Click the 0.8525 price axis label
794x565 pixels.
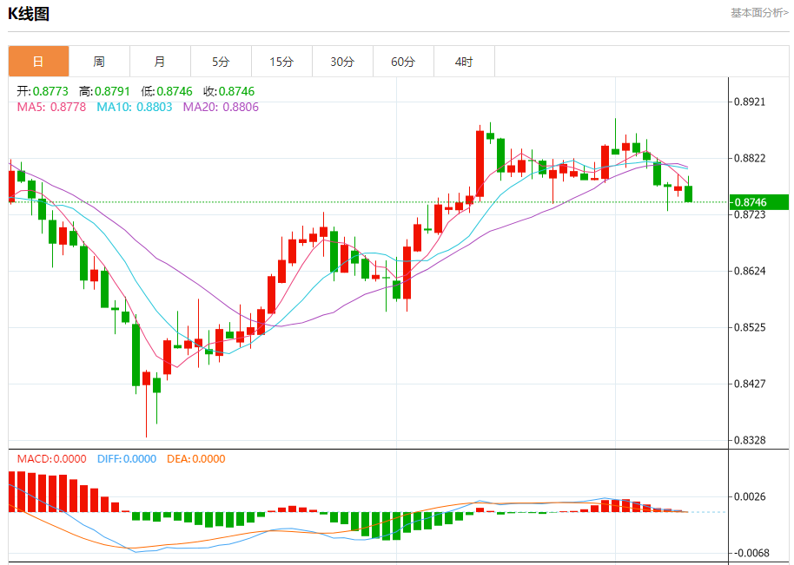tap(750, 328)
